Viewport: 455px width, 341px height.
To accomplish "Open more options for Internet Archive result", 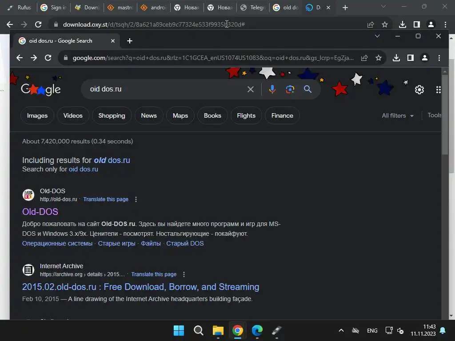I will 184,274.
